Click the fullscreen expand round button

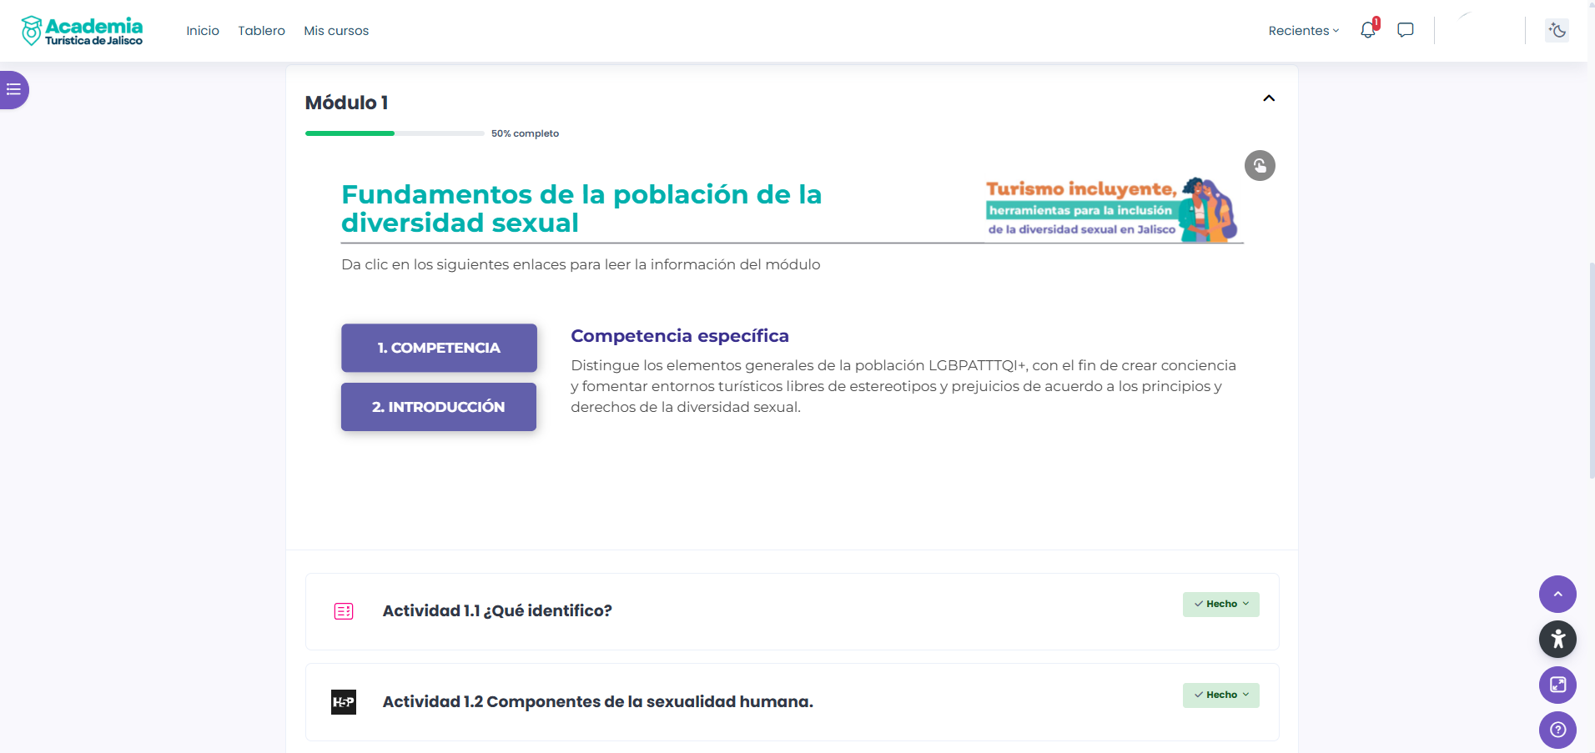pyautogui.click(x=1557, y=685)
